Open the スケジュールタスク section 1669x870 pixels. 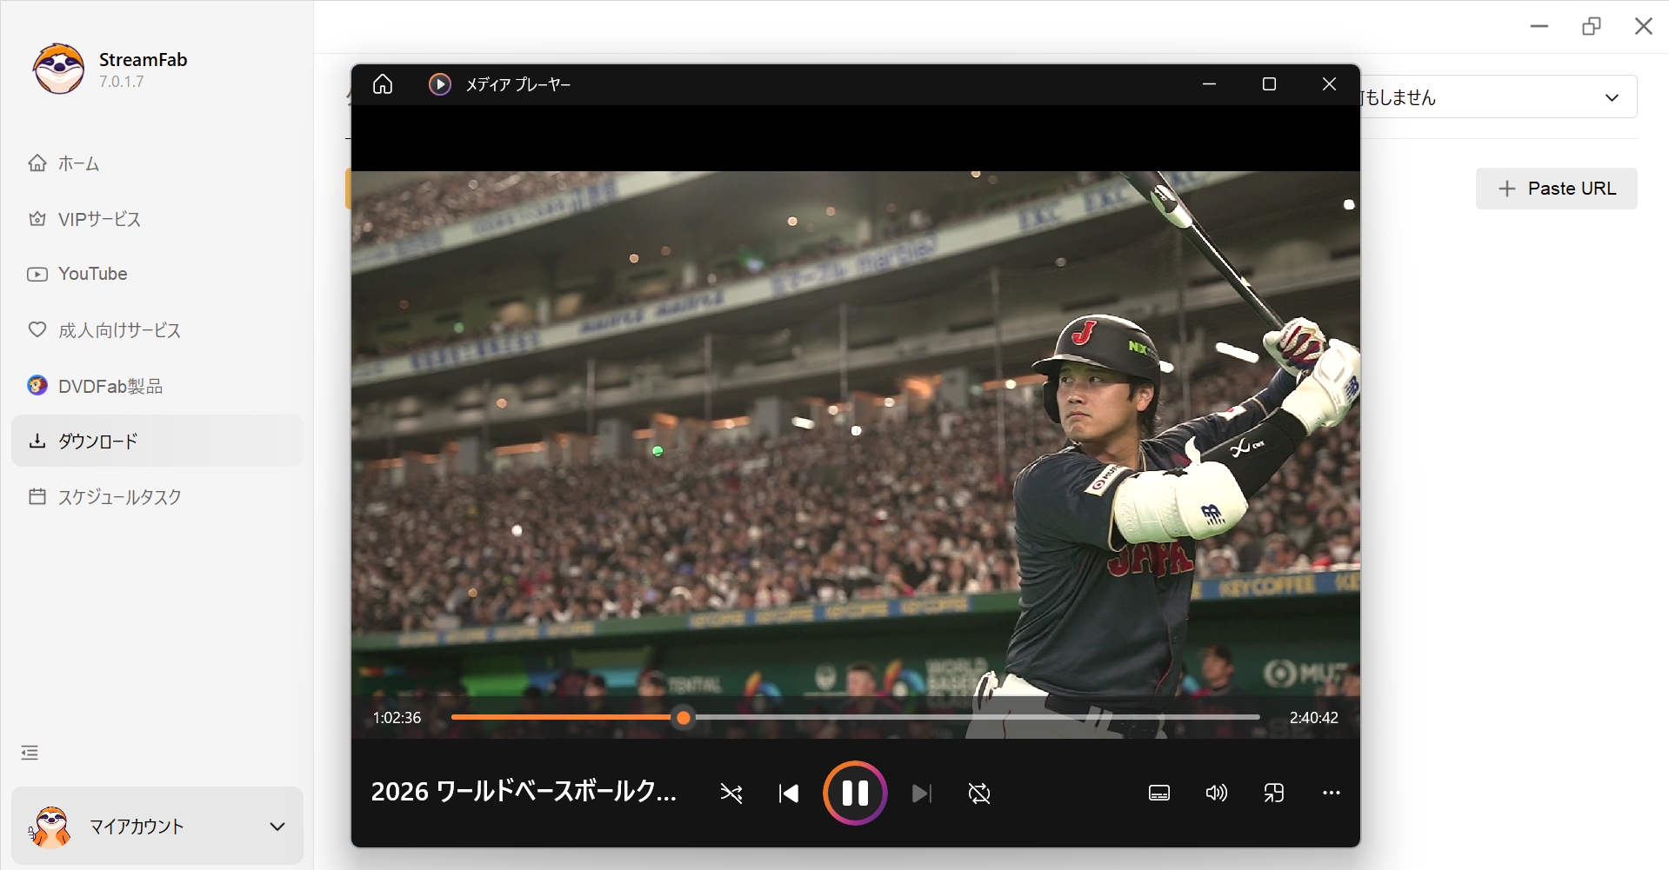119,496
